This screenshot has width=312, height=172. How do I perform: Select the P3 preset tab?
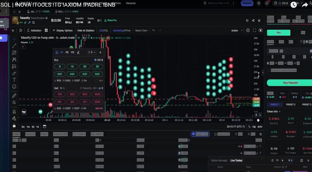[x=73, y=52]
